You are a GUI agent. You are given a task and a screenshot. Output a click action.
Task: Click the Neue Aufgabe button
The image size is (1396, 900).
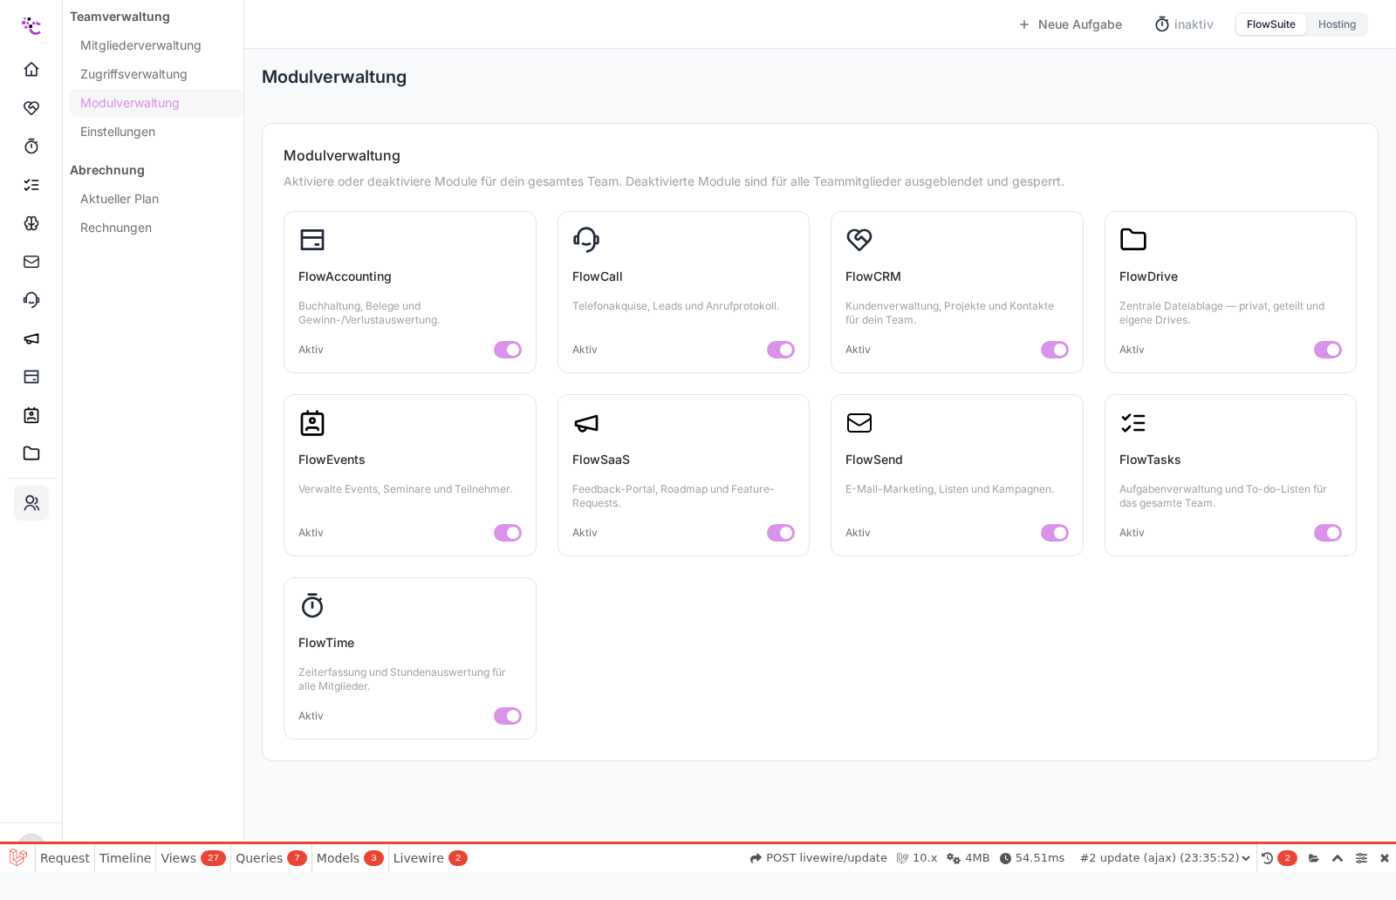1070,24
